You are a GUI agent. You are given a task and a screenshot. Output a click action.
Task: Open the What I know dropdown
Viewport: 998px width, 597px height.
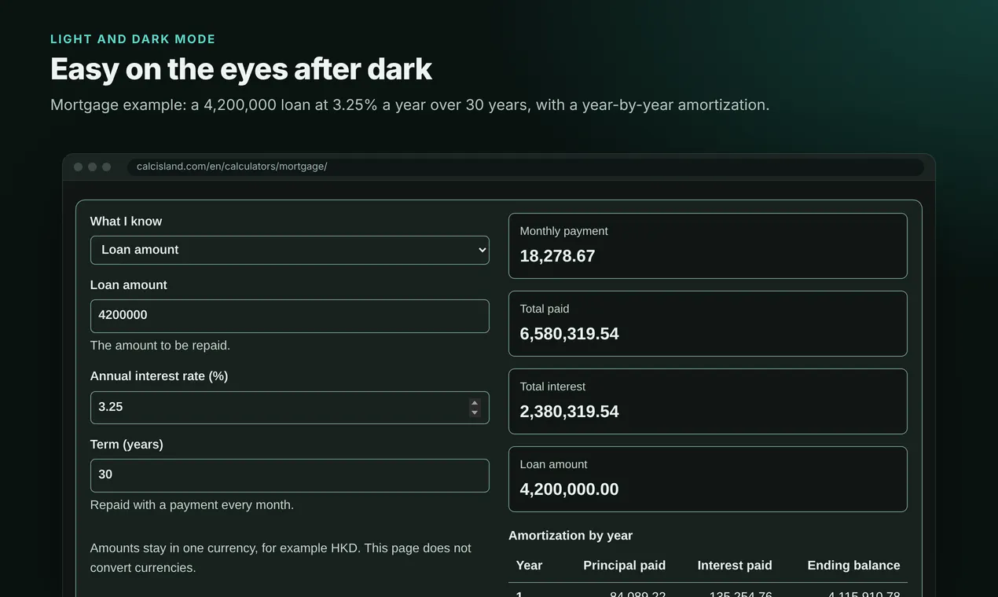pyautogui.click(x=289, y=250)
